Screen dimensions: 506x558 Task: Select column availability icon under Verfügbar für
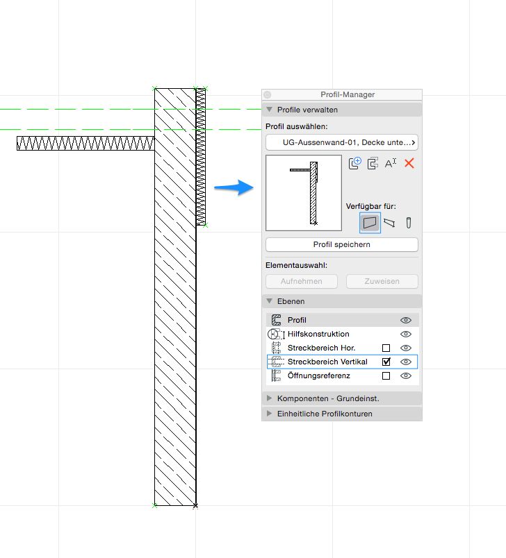tap(409, 222)
